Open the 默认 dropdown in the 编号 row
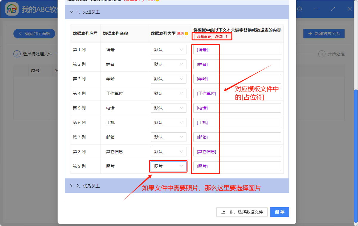This screenshot has height=226, width=358. click(x=168, y=49)
